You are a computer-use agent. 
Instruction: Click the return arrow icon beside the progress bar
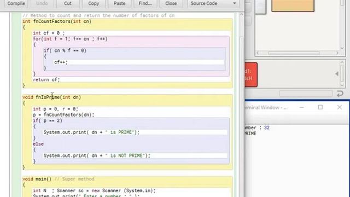point(340,94)
